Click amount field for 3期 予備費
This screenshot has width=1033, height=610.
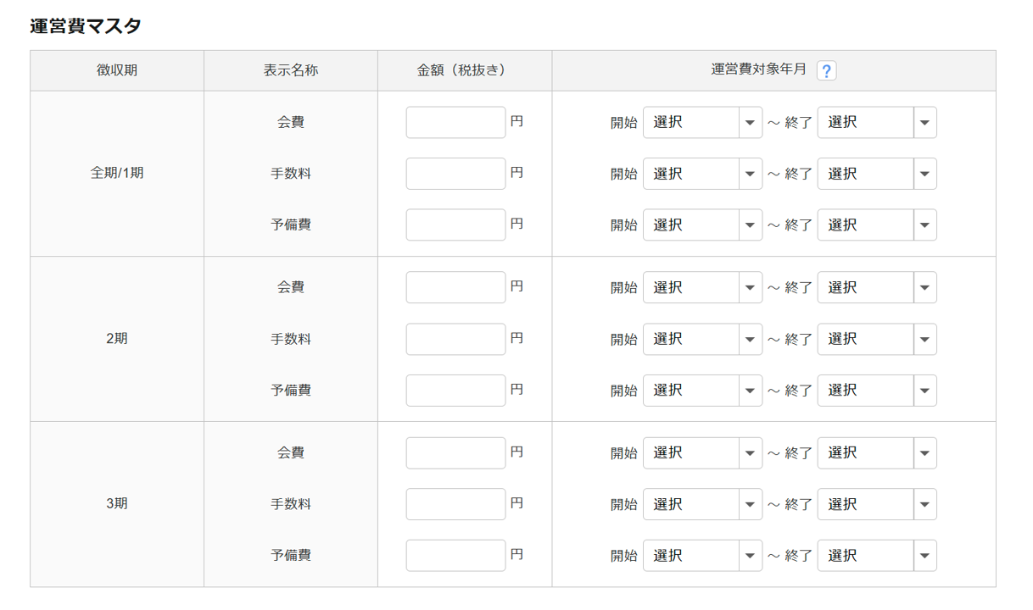(x=455, y=556)
